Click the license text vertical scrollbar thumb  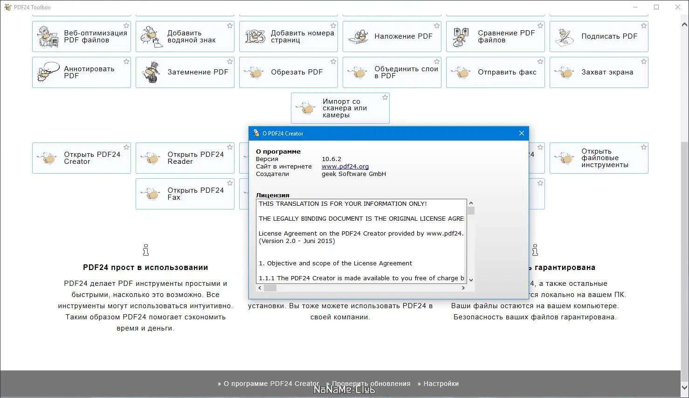[x=471, y=210]
